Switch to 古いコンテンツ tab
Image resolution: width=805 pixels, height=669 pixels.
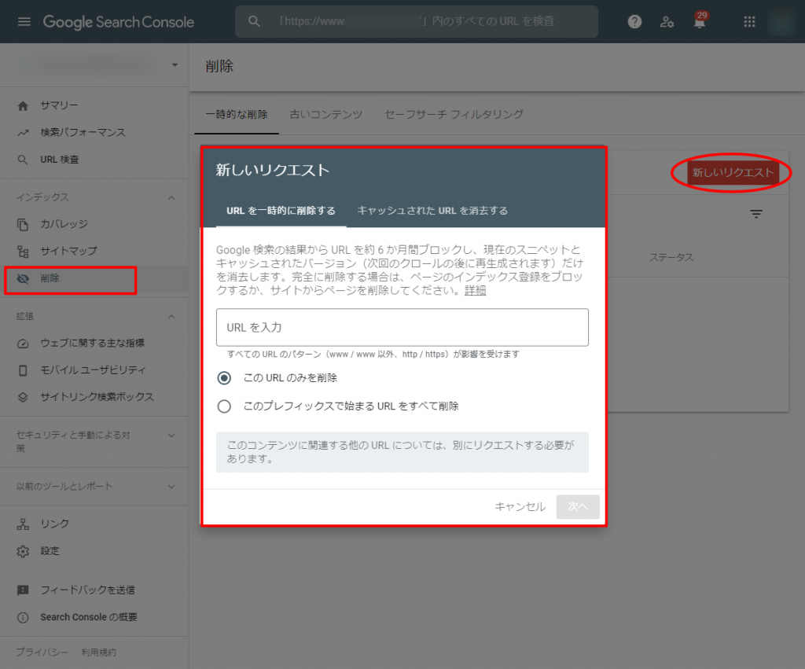point(326,115)
